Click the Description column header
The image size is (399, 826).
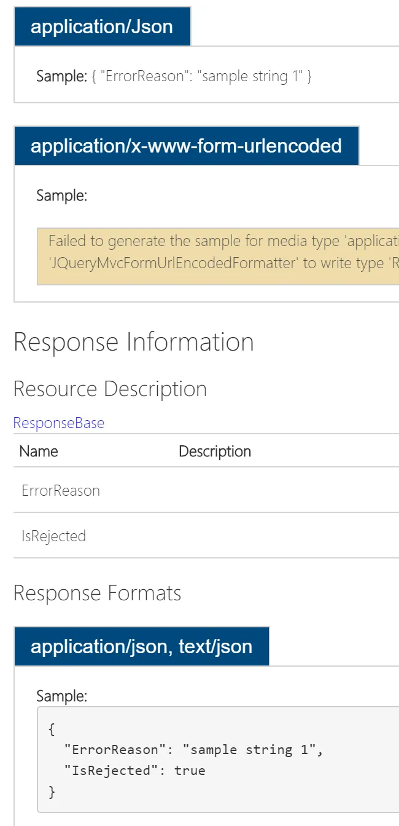215,451
